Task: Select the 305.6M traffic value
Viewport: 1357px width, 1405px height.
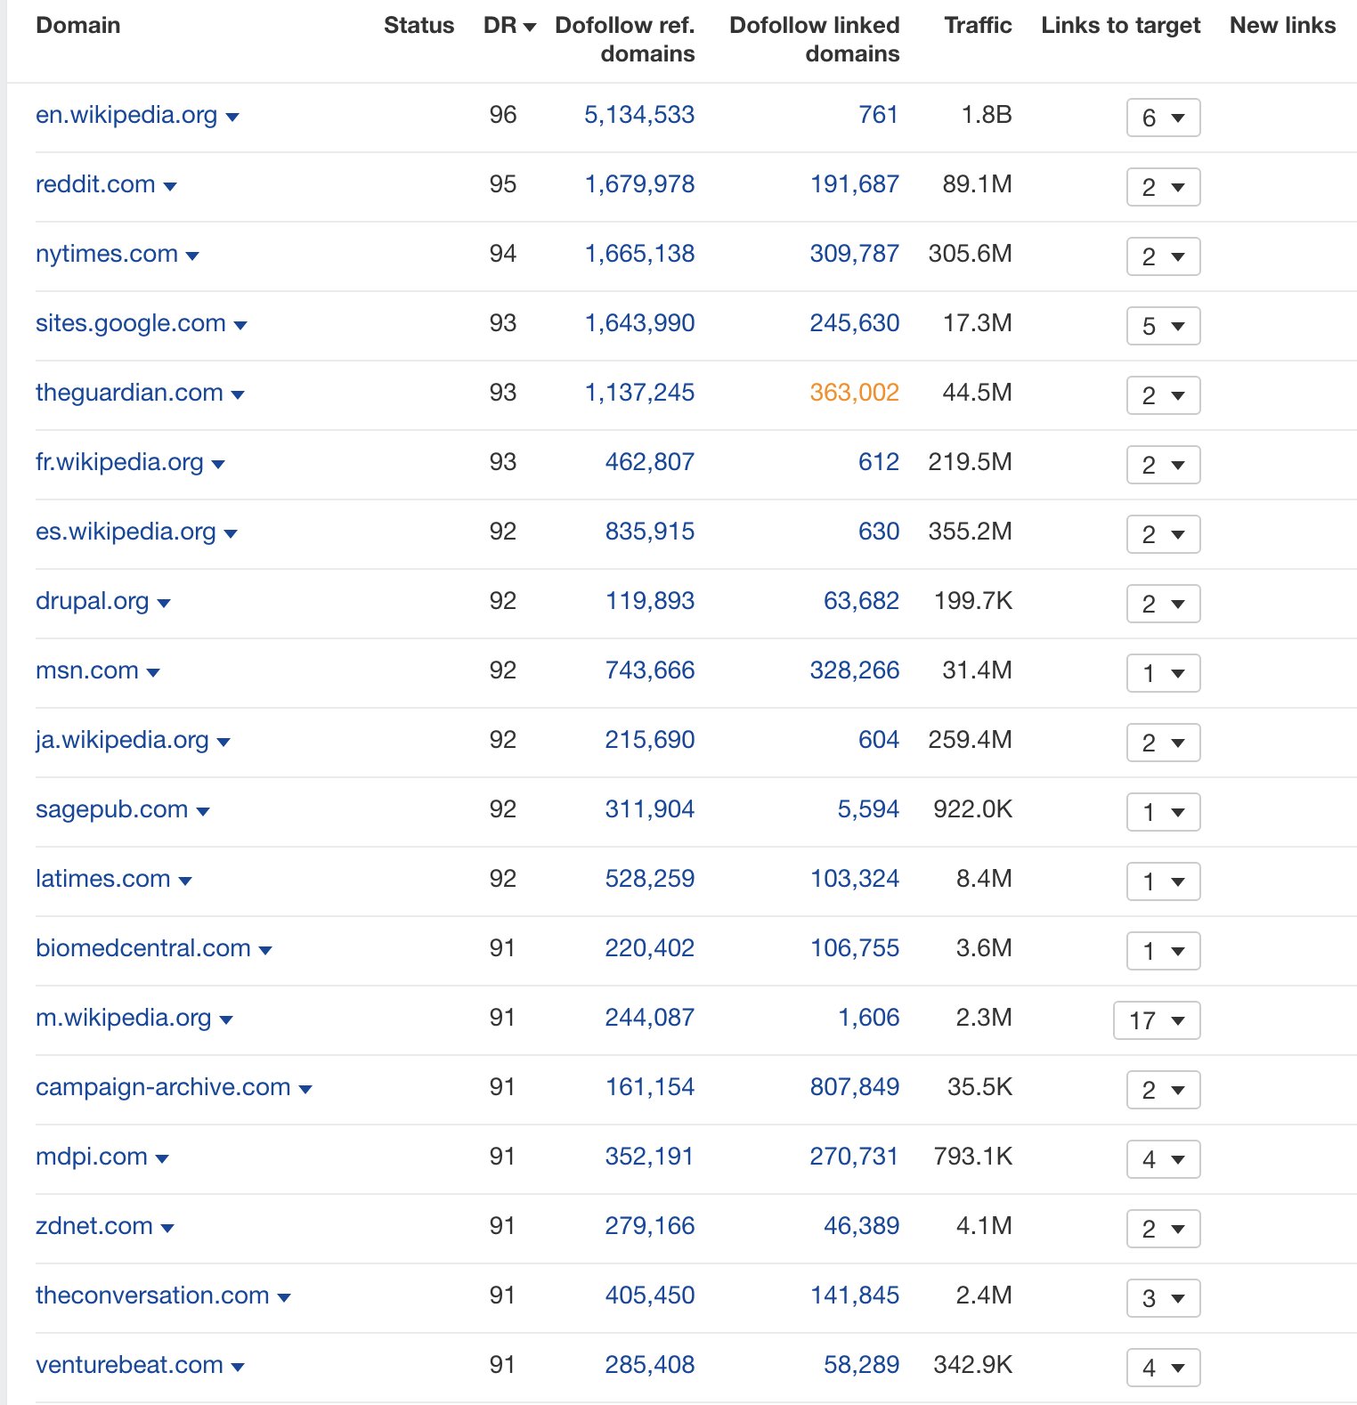Action: click(970, 254)
